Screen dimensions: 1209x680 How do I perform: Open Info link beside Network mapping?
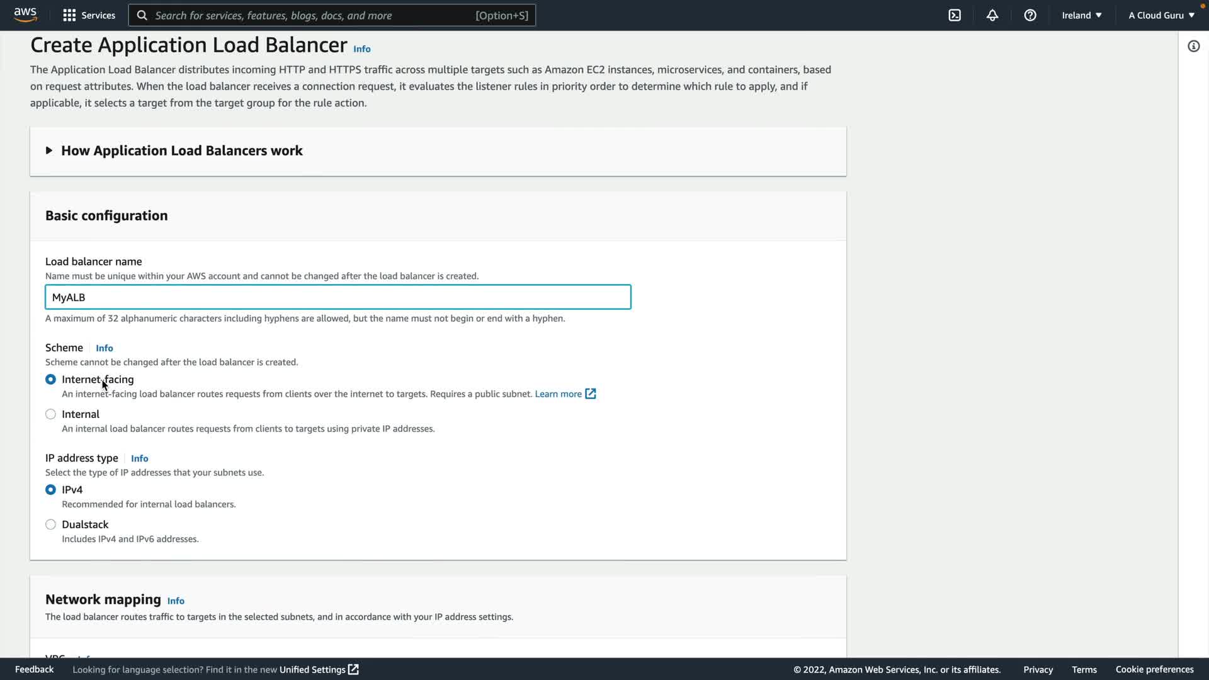click(x=176, y=601)
